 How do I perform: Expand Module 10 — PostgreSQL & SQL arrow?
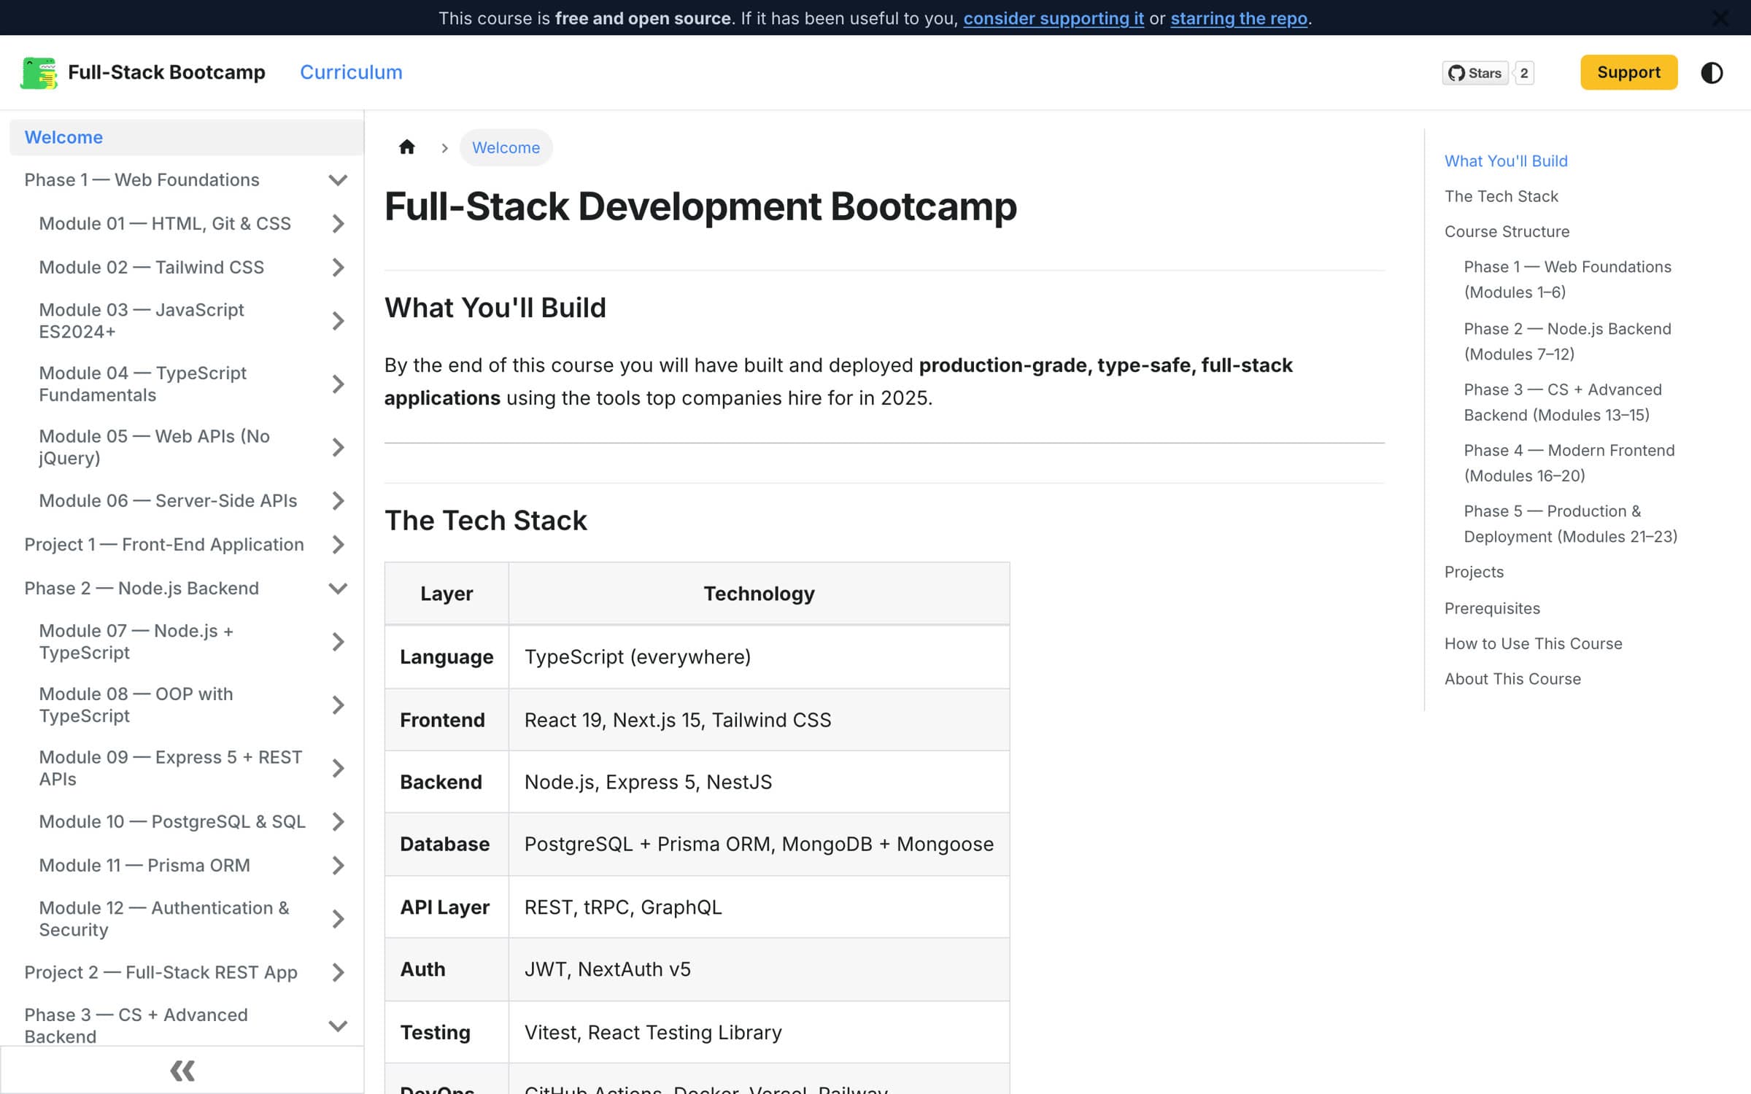338,822
